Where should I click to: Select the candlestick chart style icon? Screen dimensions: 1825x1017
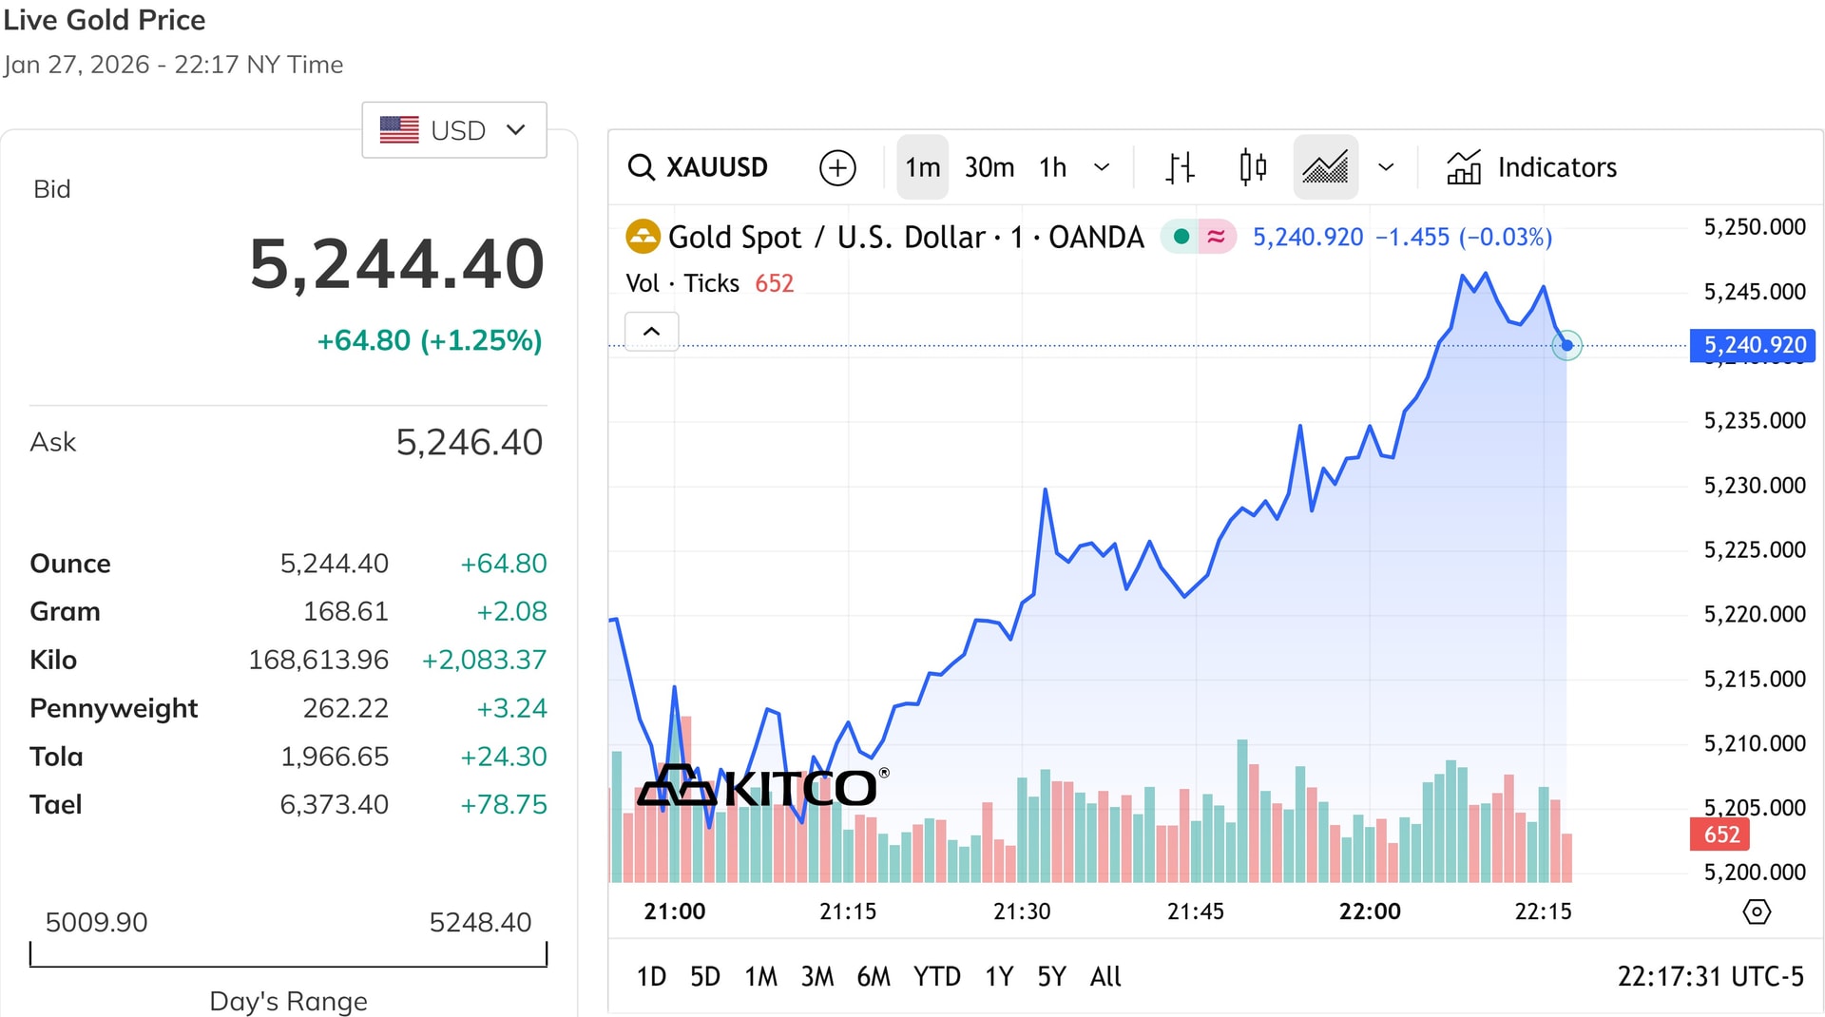pos(1253,167)
